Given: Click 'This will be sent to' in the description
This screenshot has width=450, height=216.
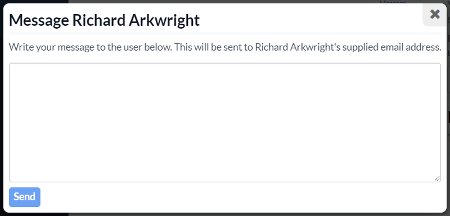Looking at the screenshot, I should pos(214,47).
